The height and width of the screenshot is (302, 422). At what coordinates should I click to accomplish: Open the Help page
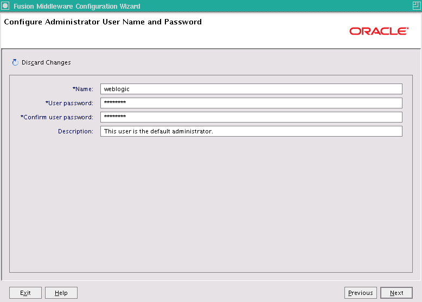click(x=61, y=293)
